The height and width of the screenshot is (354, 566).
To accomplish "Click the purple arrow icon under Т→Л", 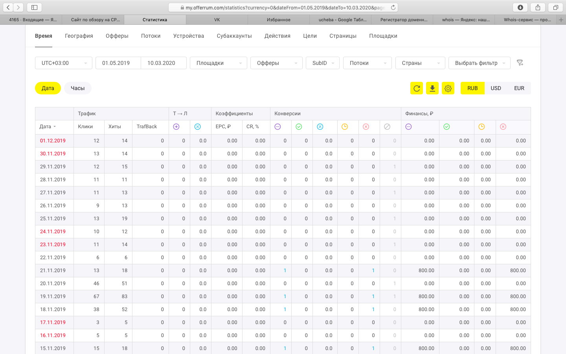I will (x=176, y=127).
